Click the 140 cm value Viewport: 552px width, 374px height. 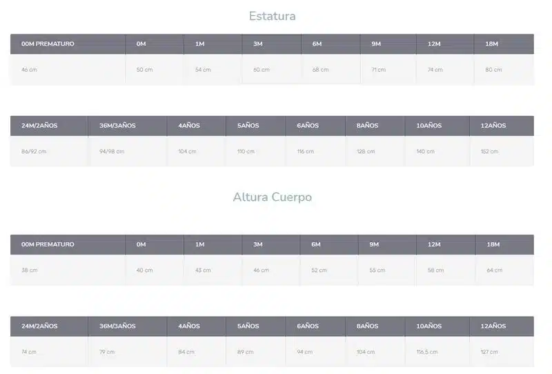(424, 151)
